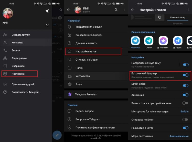Screen dimensions: 192x142
Task: Select the Океан app icon
Action: pos(149,41)
